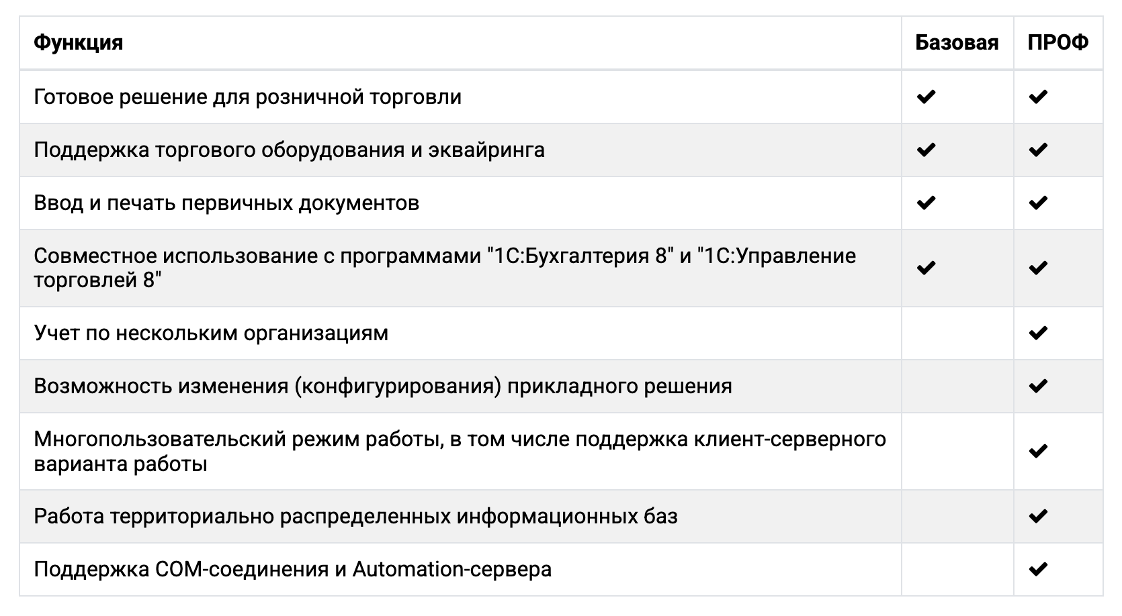The width and height of the screenshot is (1122, 616).
Task: Click ПРОФ checkmark in "Готовое решение" row
Action: click(x=1038, y=97)
